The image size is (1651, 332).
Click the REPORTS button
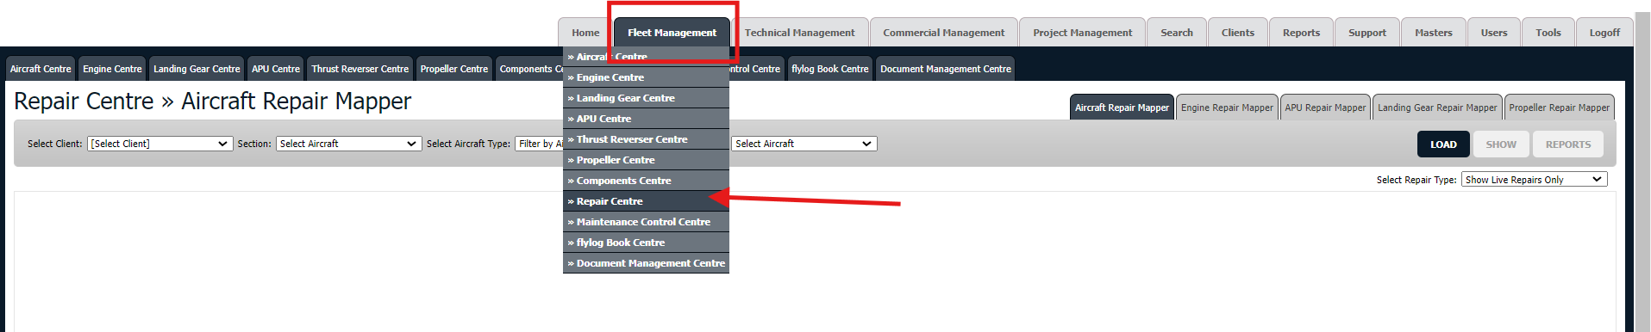1568,144
